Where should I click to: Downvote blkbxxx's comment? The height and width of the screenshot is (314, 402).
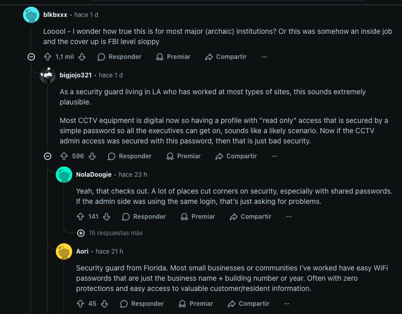coord(82,57)
